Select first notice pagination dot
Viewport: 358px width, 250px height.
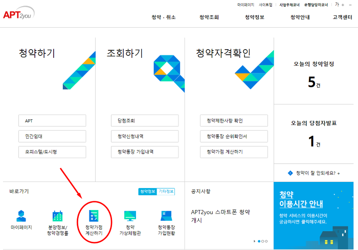coord(259,241)
